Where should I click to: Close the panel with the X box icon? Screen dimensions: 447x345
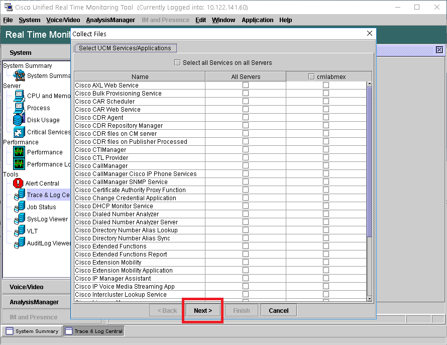click(439, 50)
